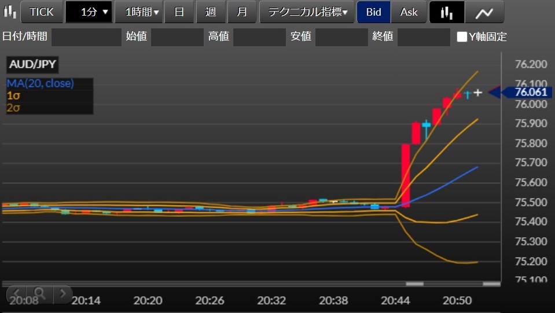
Task: Click the 75.500 price axis label
Action: point(531,202)
